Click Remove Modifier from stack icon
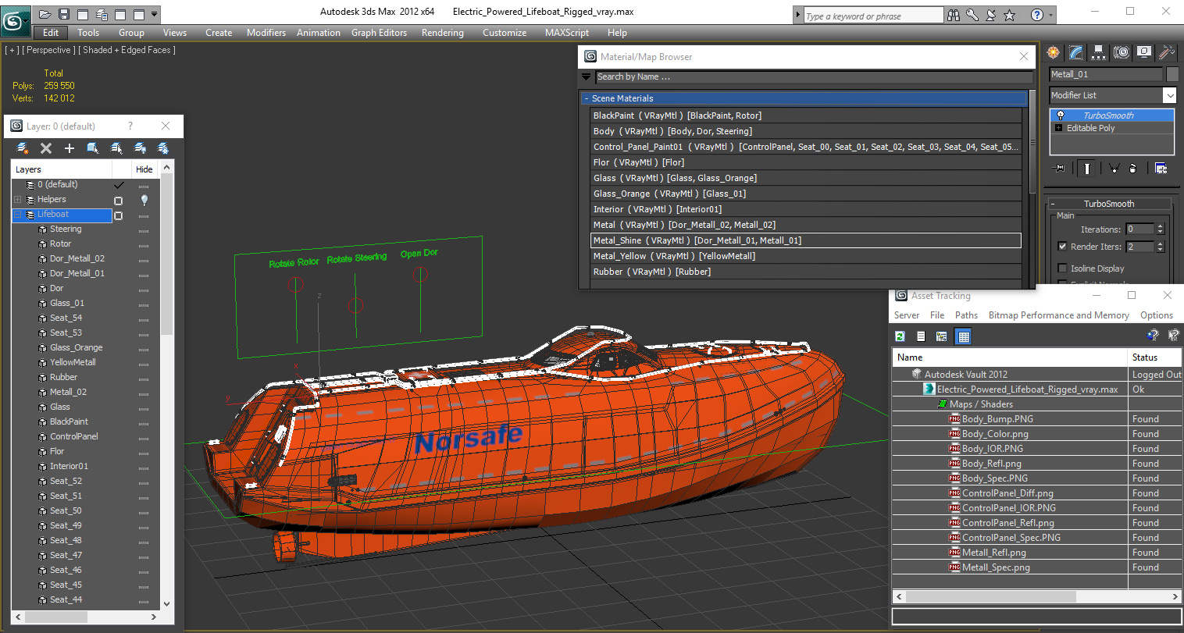The image size is (1184, 633). [1133, 168]
